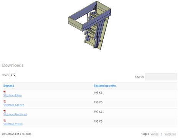Screen dimensions: 182x139
Task: Click the Downloads heading
Action: coord(13,65)
